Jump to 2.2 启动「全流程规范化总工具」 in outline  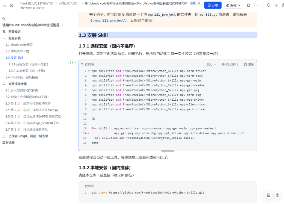(27, 97)
